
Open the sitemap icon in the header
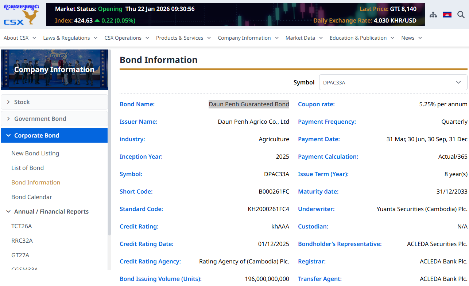(x=433, y=15)
